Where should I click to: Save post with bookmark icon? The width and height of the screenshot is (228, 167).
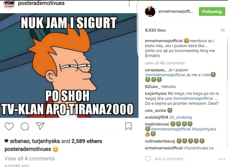coord(128,126)
